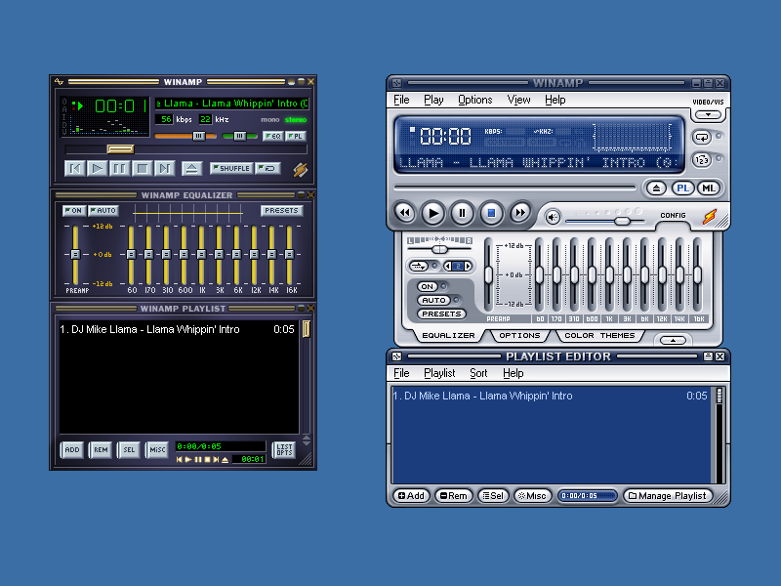This screenshot has height=586, width=781.
Task: Click orange lightning icon in modern Winamp
Action: [x=710, y=216]
